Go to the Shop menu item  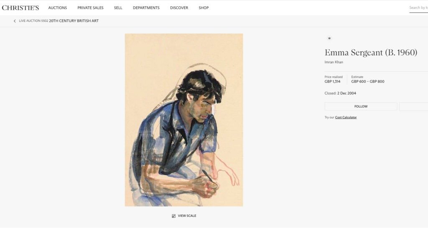tap(204, 8)
